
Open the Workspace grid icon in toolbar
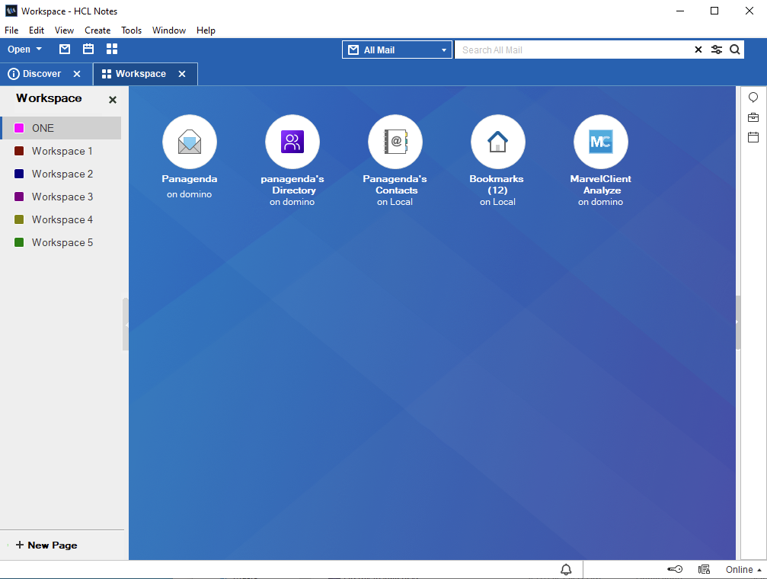112,49
